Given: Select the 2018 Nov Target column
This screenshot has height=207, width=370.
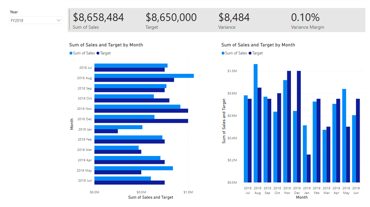Looking at the screenshot, I should tap(289, 127).
